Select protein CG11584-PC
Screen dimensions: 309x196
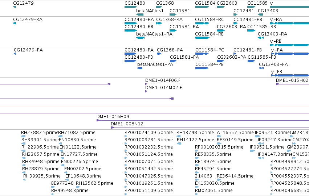pos(210,50)
